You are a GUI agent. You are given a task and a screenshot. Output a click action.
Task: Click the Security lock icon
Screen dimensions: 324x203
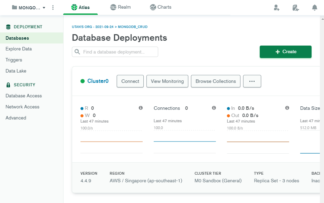click(x=8, y=85)
